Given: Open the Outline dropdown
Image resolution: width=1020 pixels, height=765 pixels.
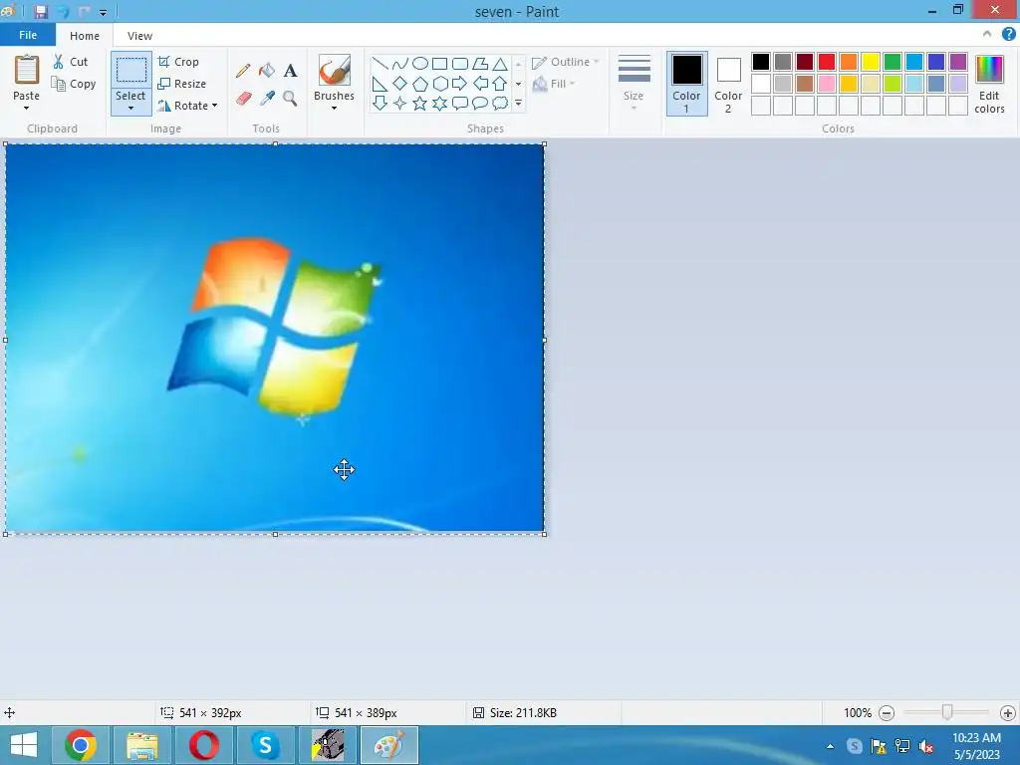Looking at the screenshot, I should tap(566, 62).
